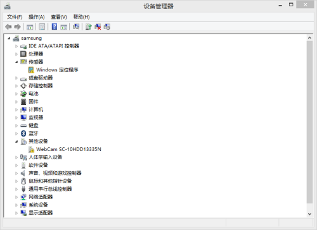Select the samsung computer root icon
This screenshot has height=230, width=317.
(x=16, y=38)
